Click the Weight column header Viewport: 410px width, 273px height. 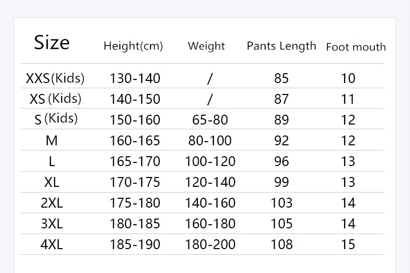[207, 46]
